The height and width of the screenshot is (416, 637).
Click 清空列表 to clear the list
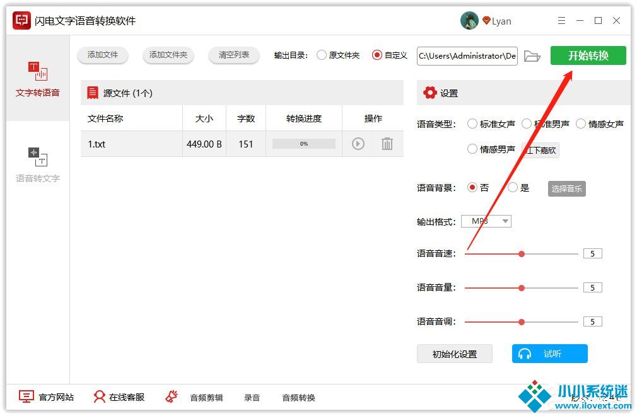pyautogui.click(x=233, y=55)
